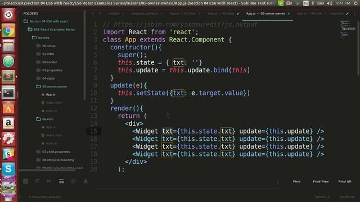Switch to Sublime Text dock icon
360x202 pixels.
tap(8, 76)
